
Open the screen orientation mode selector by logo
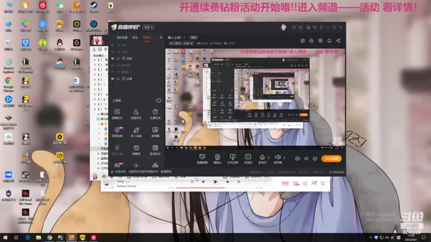coord(149,27)
